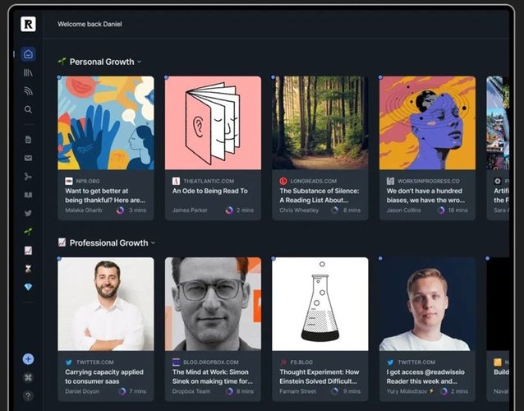
Task: Open article An Ode to Being Read To
Action: 210,191
